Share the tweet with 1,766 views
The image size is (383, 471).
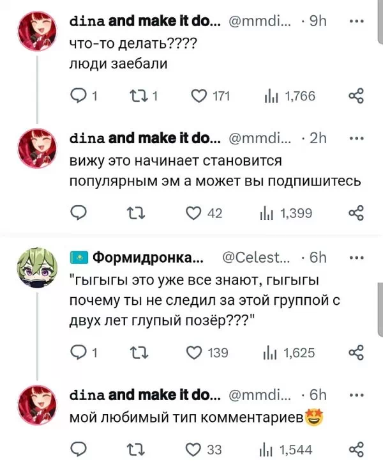356,96
